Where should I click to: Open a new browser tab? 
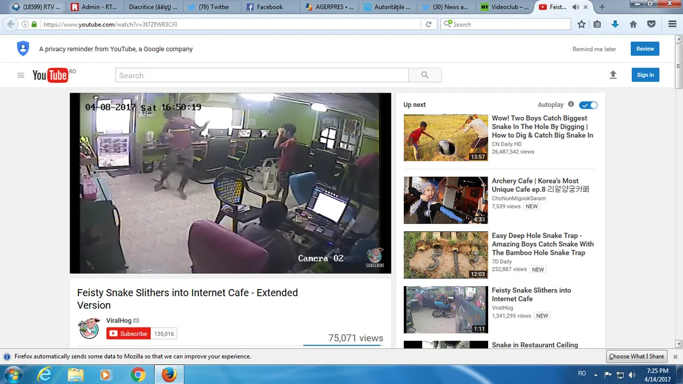(602, 7)
